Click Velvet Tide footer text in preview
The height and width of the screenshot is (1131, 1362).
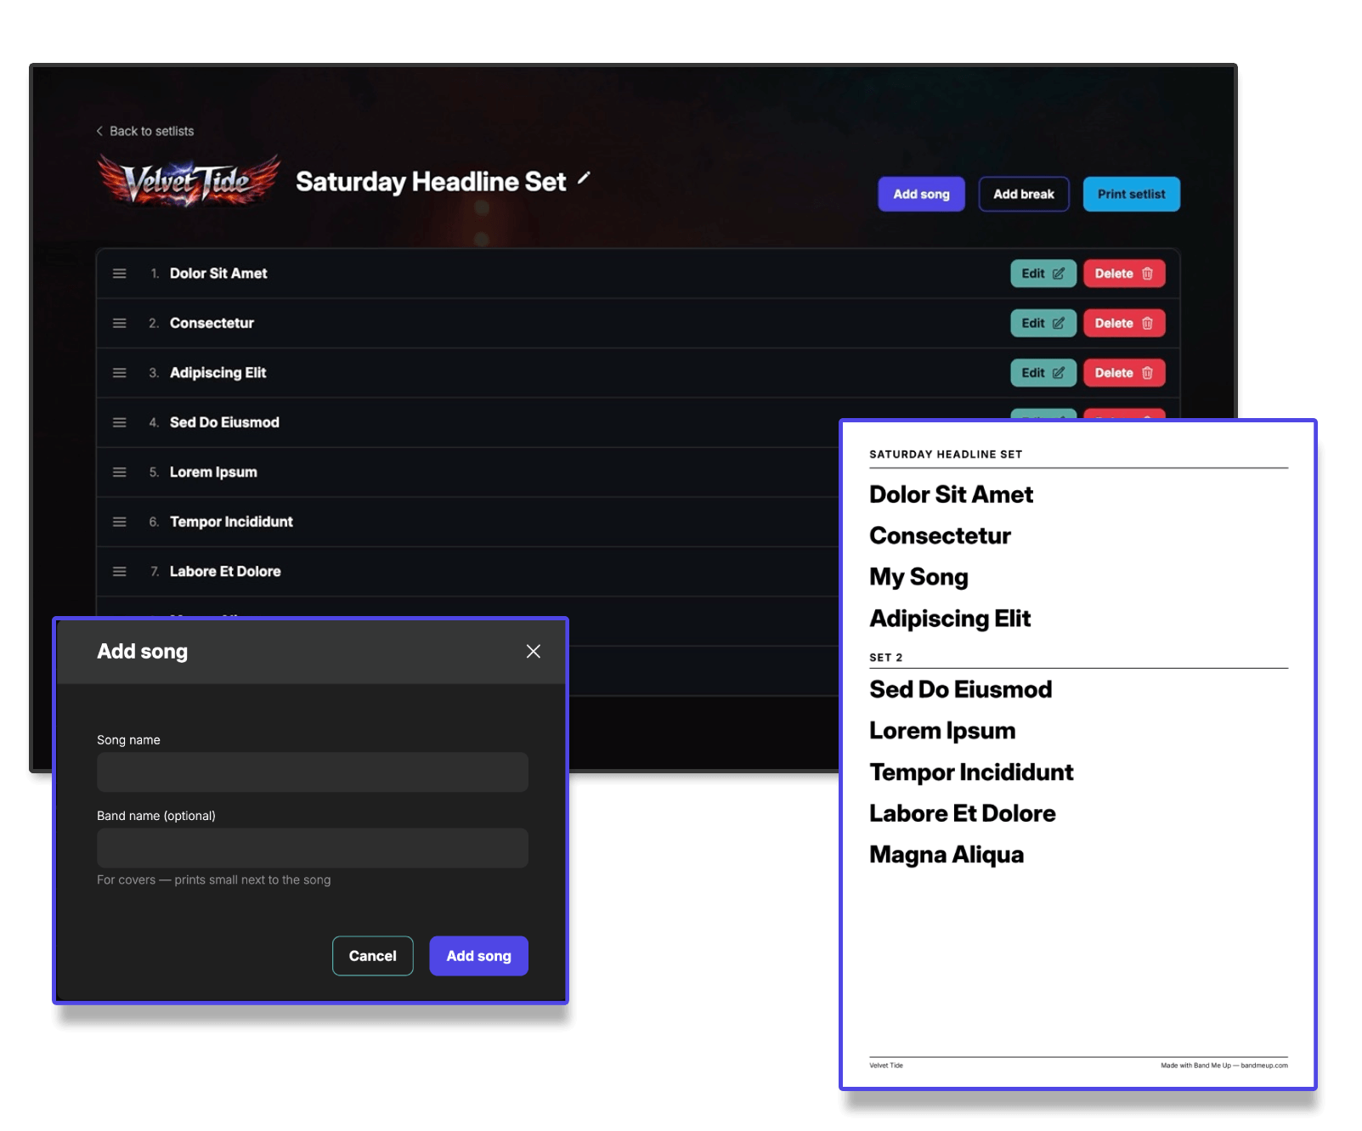coord(886,1066)
